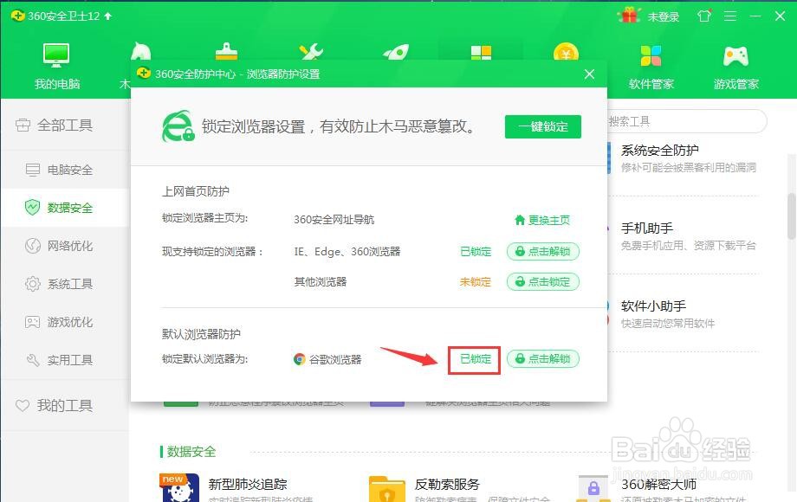Click the coin 优化加速 icon in toolbar
This screenshot has height=502, width=797.
coord(566,52)
